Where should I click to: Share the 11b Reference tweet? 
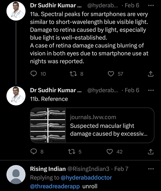(151, 152)
